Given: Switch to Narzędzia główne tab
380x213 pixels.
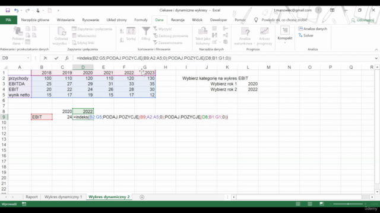Looking at the screenshot, I should click(x=35, y=20).
